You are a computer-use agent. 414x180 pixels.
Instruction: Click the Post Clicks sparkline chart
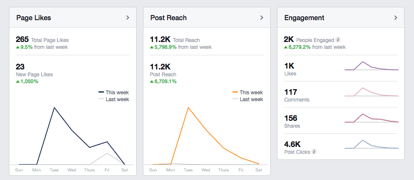[x=372, y=144]
